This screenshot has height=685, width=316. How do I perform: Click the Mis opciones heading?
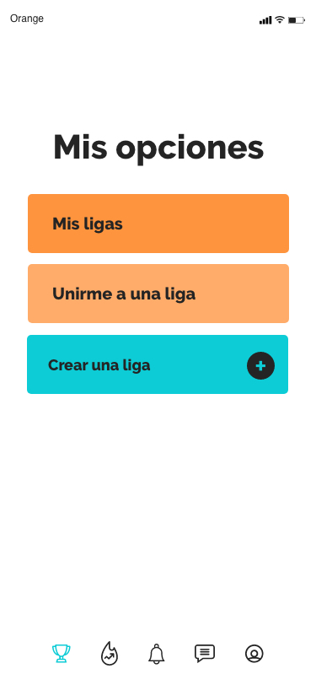pyautogui.click(x=158, y=148)
